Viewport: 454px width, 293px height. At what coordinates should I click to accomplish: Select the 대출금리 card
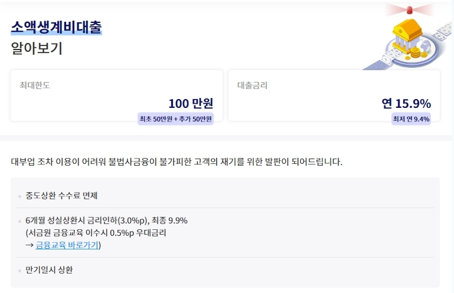coord(334,96)
